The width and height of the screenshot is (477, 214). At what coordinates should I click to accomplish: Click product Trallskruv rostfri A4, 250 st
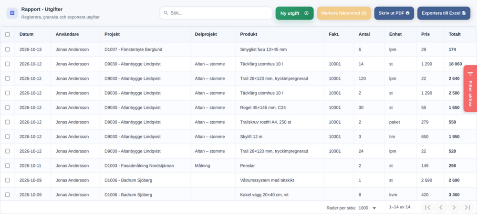(x=266, y=122)
